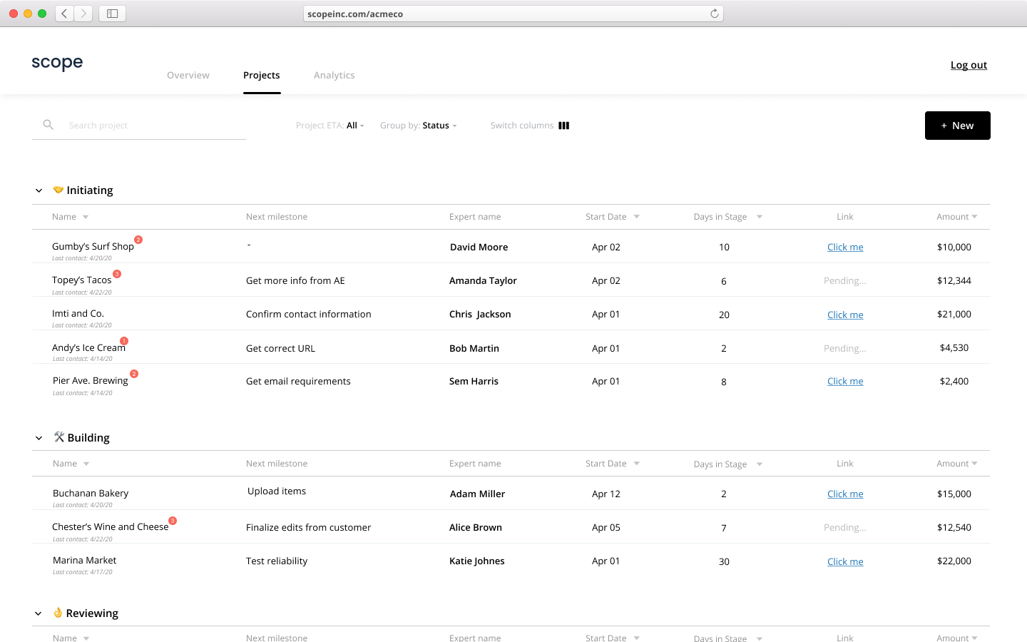This screenshot has width=1027, height=642.
Task: Click the notification badge on Andy's Ice Cream
Action: (x=124, y=341)
